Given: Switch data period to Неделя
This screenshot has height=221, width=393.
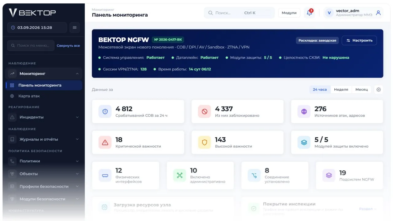Looking at the screenshot, I should pos(341,90).
